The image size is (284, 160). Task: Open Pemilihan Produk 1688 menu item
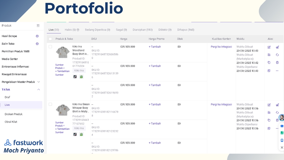click(16, 51)
